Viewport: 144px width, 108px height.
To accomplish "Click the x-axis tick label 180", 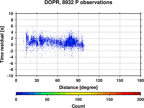I will (x=141, y=80).
